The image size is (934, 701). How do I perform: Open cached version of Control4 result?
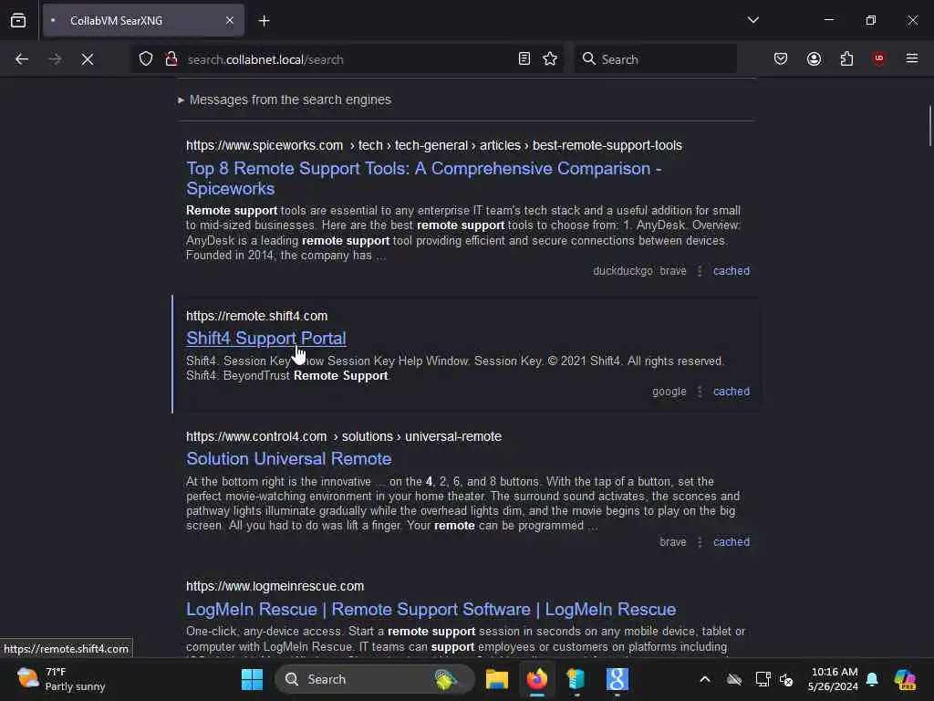pyautogui.click(x=732, y=542)
